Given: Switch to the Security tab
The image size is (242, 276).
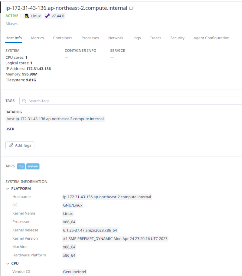Looking at the screenshot, I should pos(177,38).
